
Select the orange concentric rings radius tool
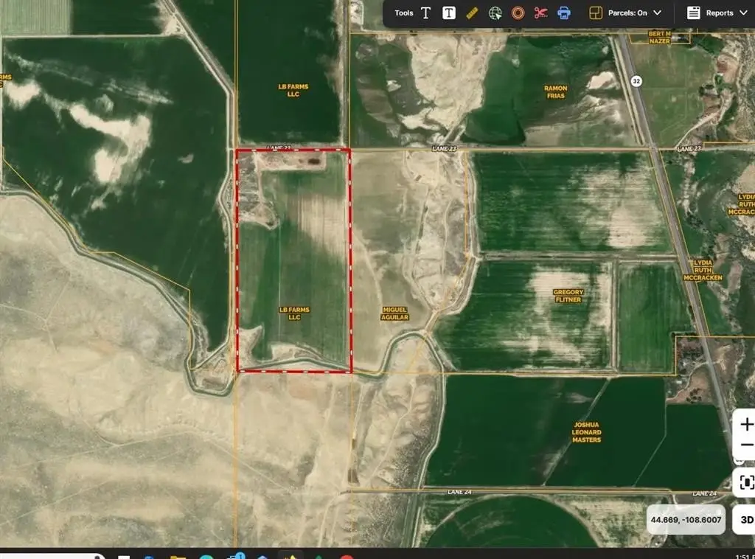tap(518, 13)
